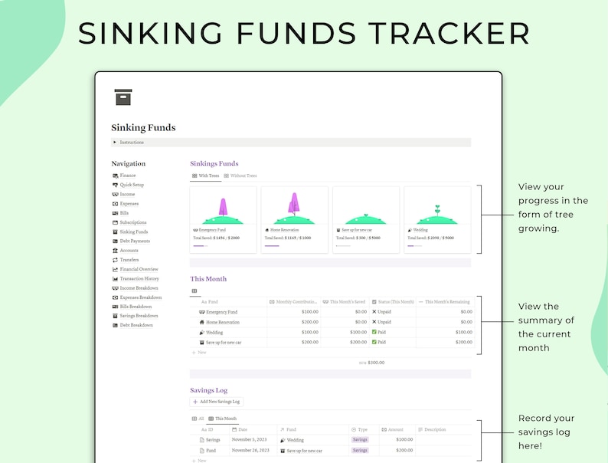The height and width of the screenshot is (463, 608).
Task: Toggle Home Renovation Unpaid status checkbox
Action: pos(374,322)
